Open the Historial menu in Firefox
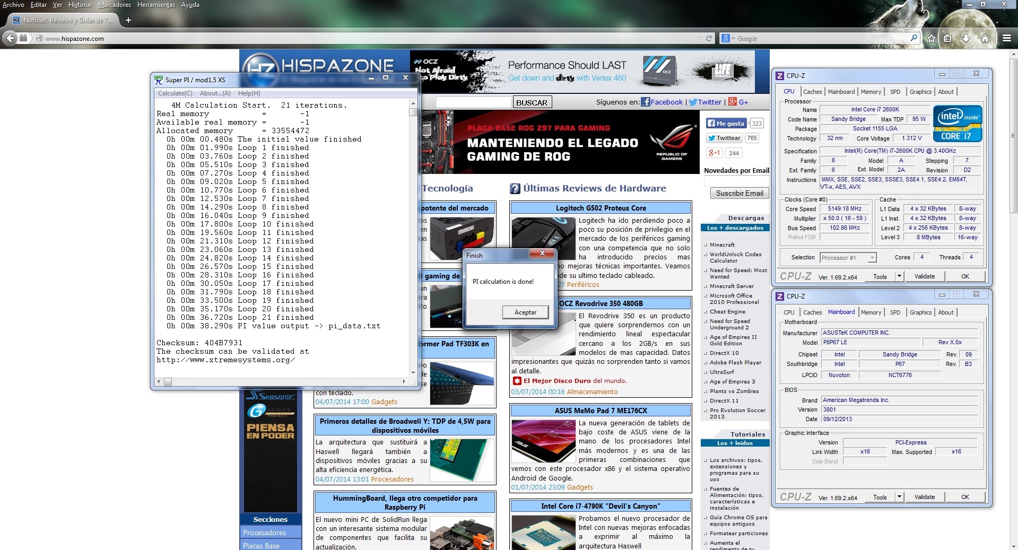The height and width of the screenshot is (550, 1018). [80, 5]
